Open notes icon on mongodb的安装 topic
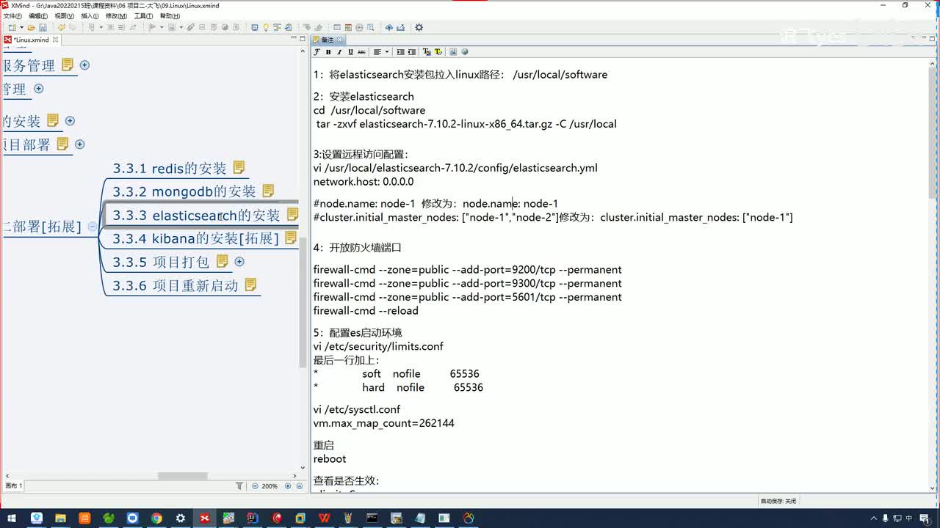The height and width of the screenshot is (528, 940). (268, 191)
